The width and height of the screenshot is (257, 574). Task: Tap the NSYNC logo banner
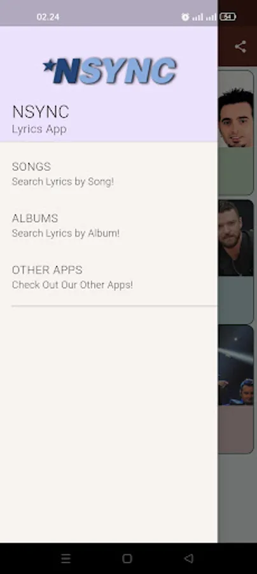pos(110,71)
